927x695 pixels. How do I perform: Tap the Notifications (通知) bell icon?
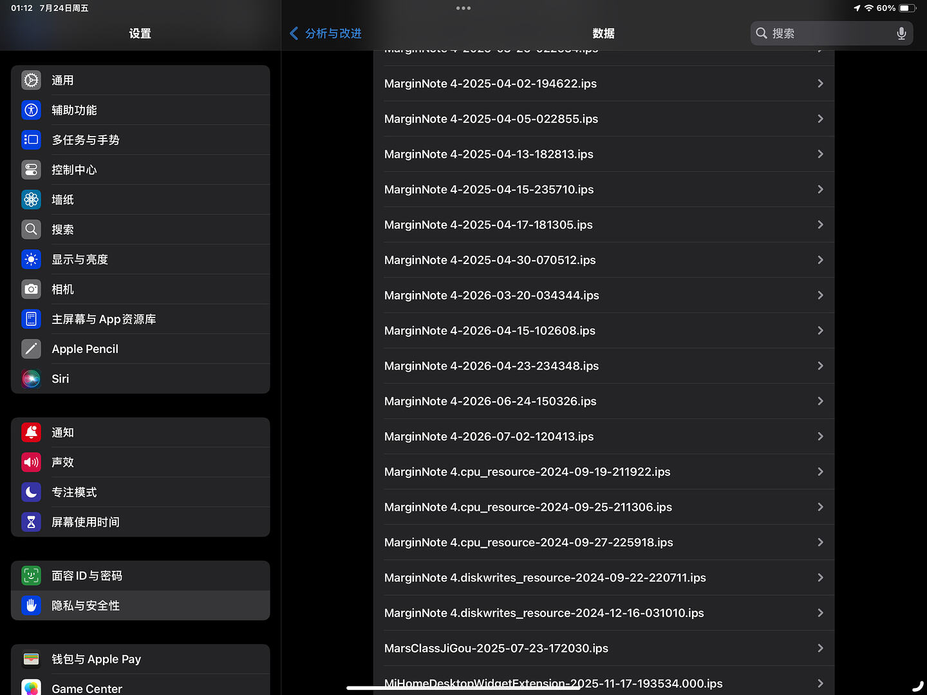coord(31,432)
